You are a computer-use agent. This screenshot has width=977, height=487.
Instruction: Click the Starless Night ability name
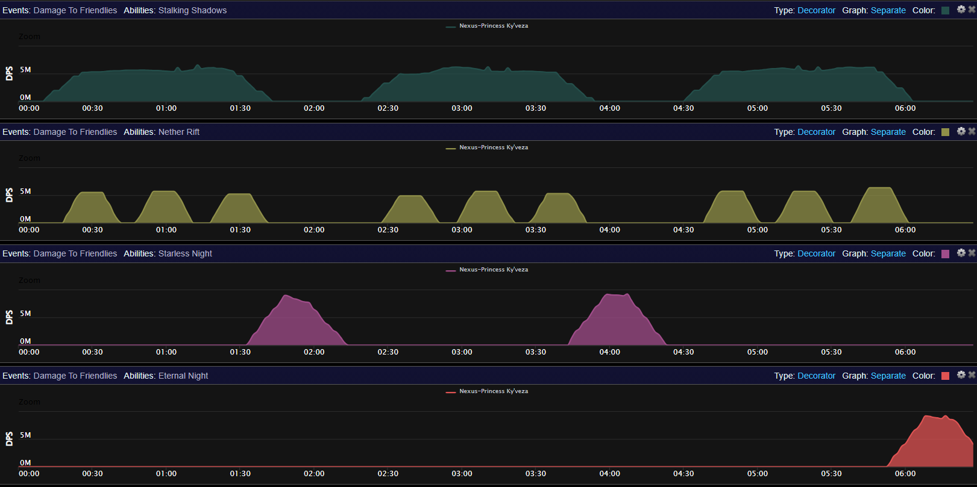[185, 253]
